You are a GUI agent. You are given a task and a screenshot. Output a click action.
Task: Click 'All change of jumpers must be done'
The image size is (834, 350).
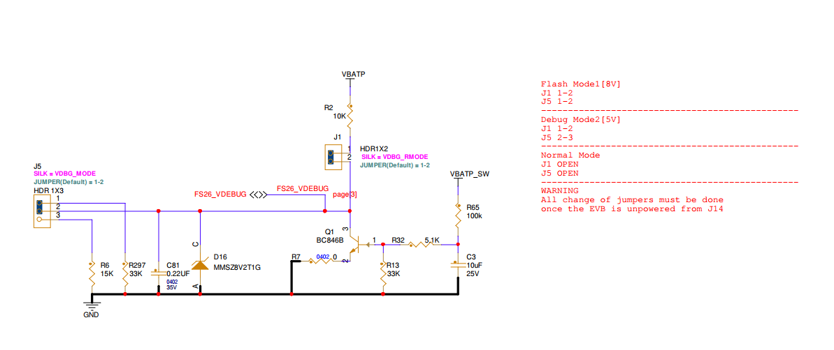(x=632, y=200)
